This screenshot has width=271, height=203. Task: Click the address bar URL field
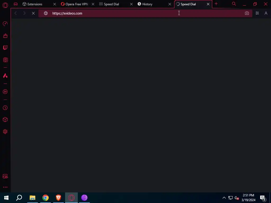[145, 13]
